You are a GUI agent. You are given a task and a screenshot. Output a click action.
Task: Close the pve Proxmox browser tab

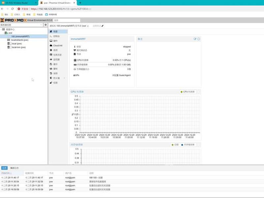click(x=74, y=3)
